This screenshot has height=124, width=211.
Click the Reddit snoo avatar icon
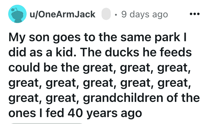[16, 14]
